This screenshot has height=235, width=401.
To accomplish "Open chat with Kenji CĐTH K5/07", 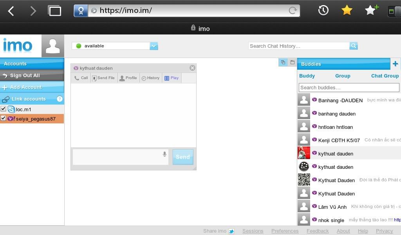I will coord(349,140).
